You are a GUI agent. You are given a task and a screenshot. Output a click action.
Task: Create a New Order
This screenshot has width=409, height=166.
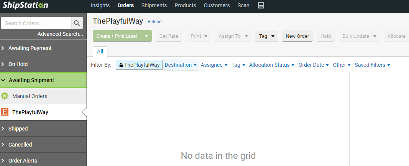pos(297,36)
